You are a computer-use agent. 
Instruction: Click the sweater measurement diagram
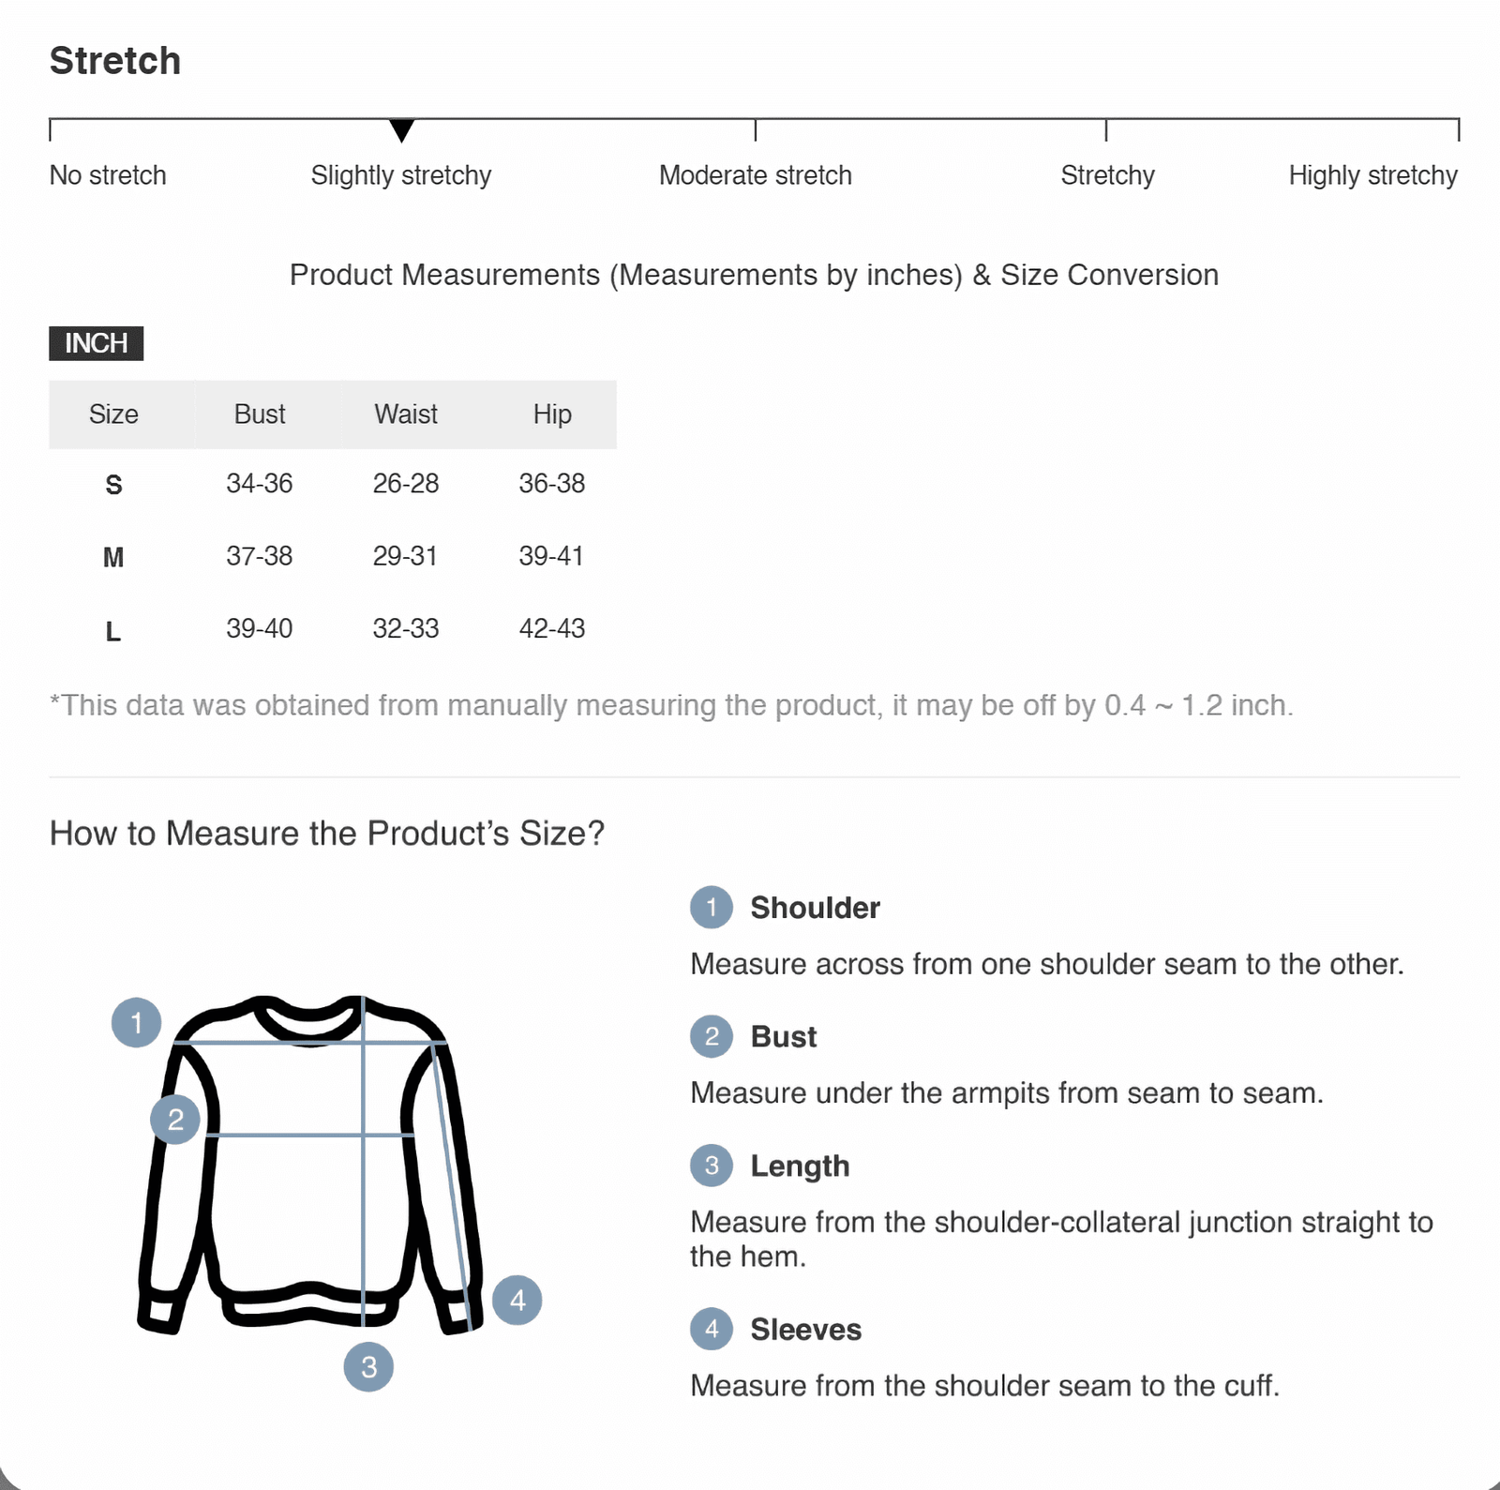(x=309, y=1163)
